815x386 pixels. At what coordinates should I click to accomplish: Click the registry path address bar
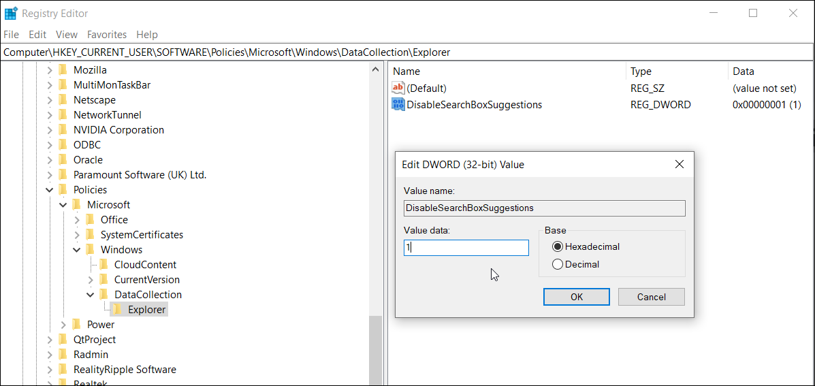coord(407,52)
